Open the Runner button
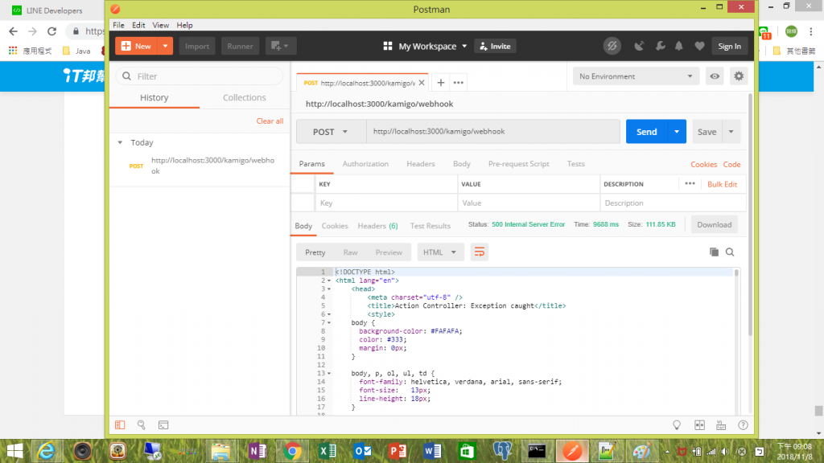 (240, 46)
